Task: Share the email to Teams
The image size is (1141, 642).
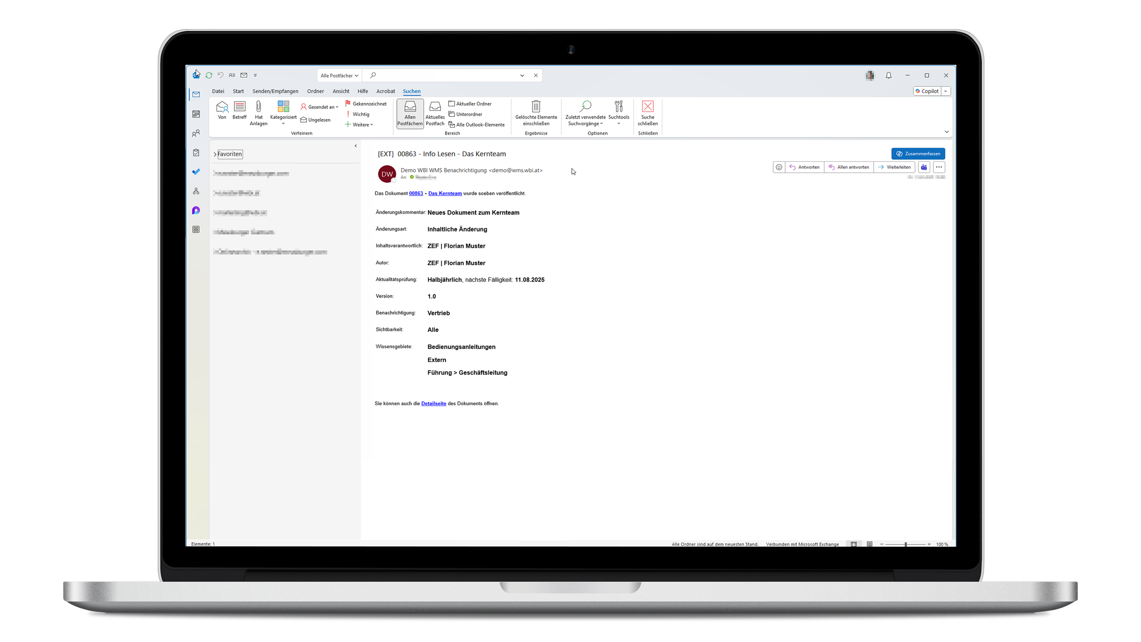Action: pyautogui.click(x=924, y=167)
